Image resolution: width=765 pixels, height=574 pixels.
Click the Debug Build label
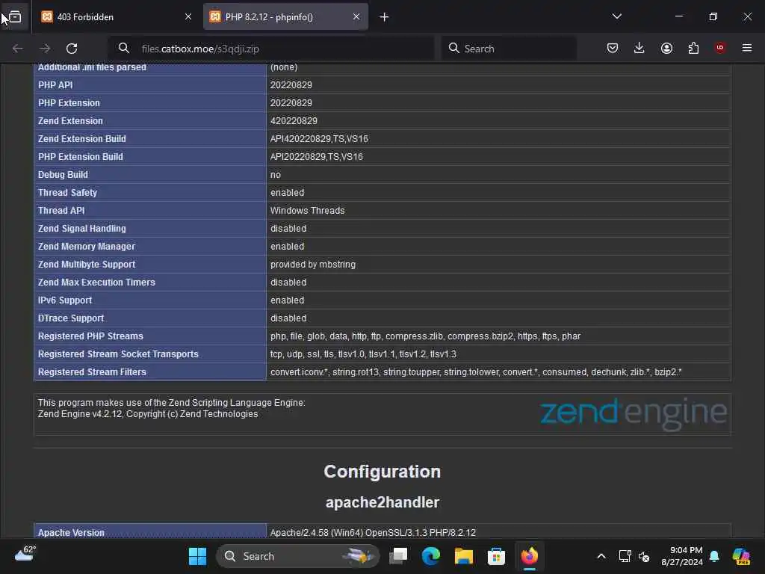(63, 175)
